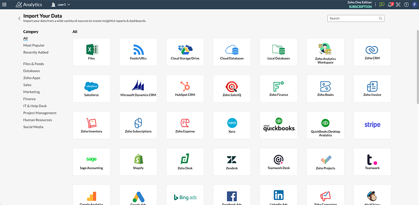The width and height of the screenshot is (419, 205).
Task: Choose the LinkedIn Ads tile
Action: (x=278, y=195)
